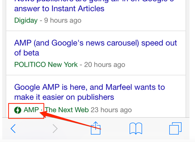Click the green AMP lightning bolt icon

coord(18,110)
